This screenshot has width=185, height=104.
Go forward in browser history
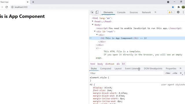(x=2, y=7)
